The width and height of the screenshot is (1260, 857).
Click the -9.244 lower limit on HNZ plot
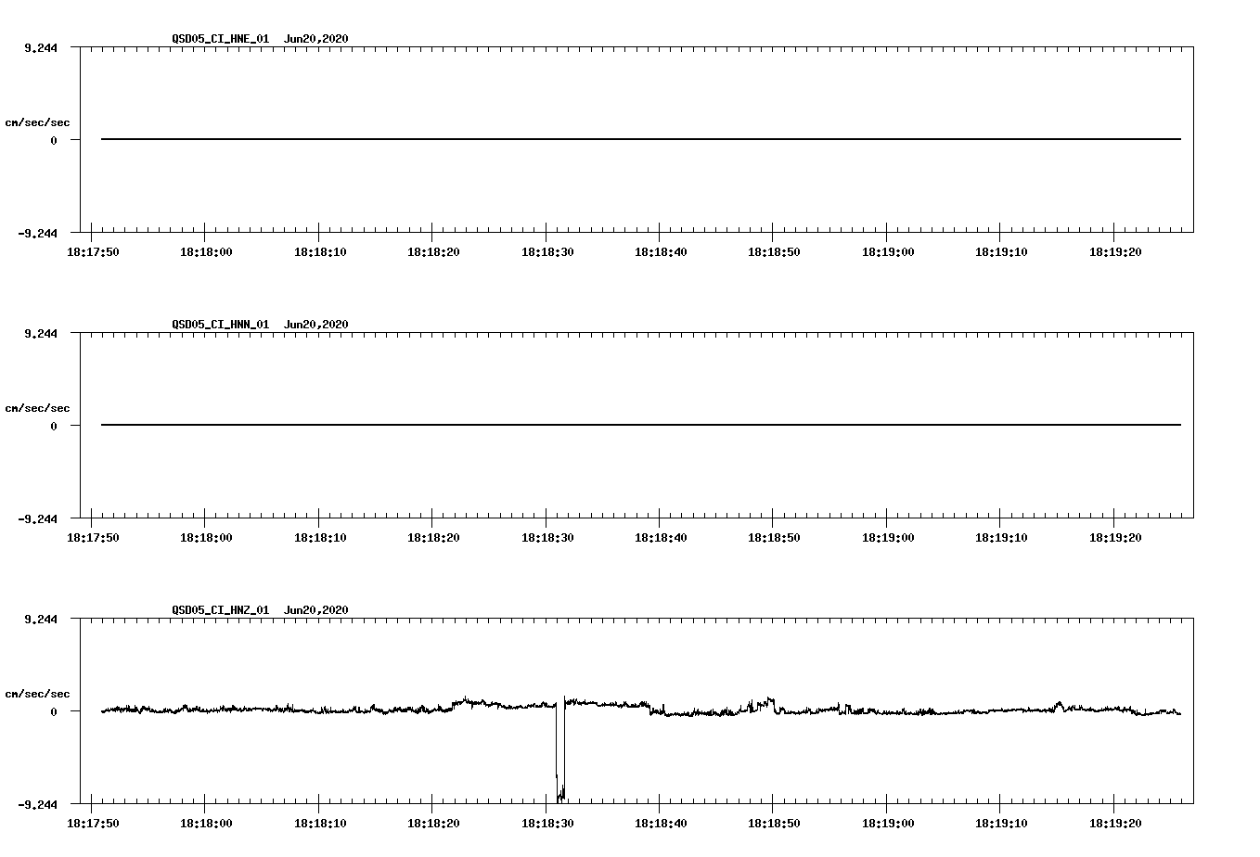tap(37, 805)
